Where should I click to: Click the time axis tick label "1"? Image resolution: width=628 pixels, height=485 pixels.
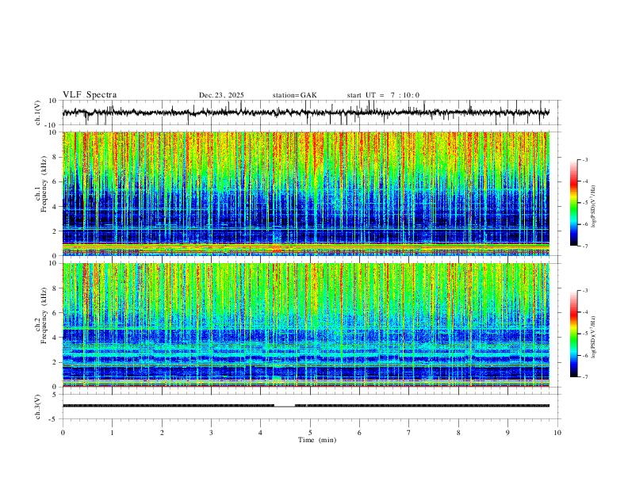point(112,433)
